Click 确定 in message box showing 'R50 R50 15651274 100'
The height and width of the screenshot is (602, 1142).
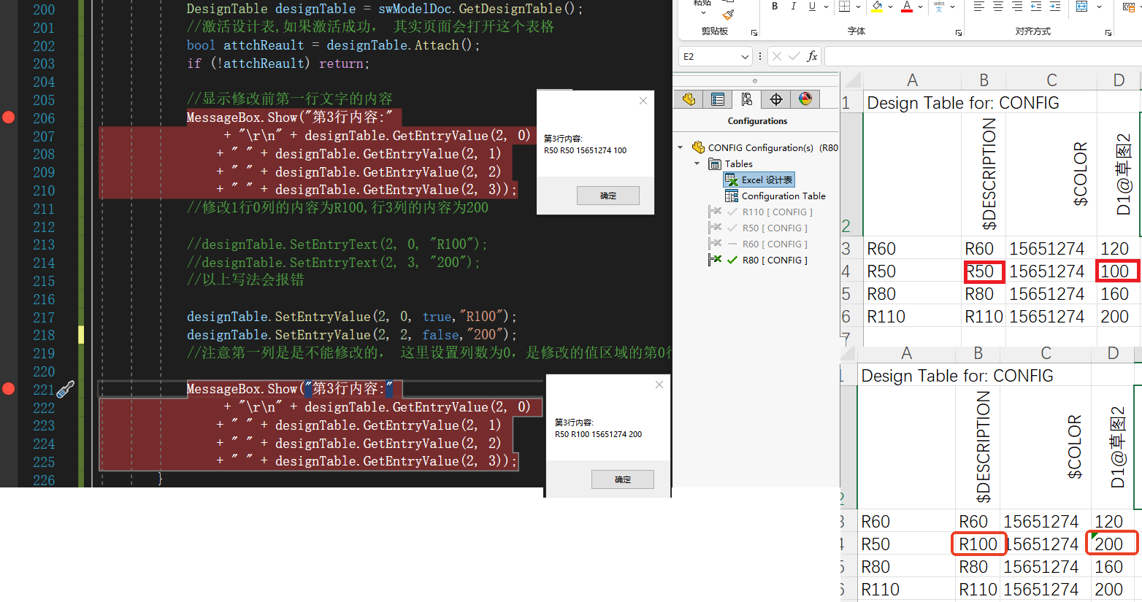click(x=608, y=196)
